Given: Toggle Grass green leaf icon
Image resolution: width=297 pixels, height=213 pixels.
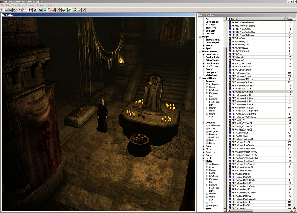Looking at the screenshot, I should (x=69, y=10).
